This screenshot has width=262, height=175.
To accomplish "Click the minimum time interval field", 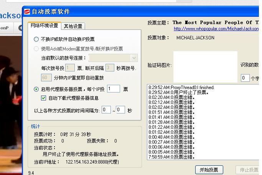I will point(106,110).
